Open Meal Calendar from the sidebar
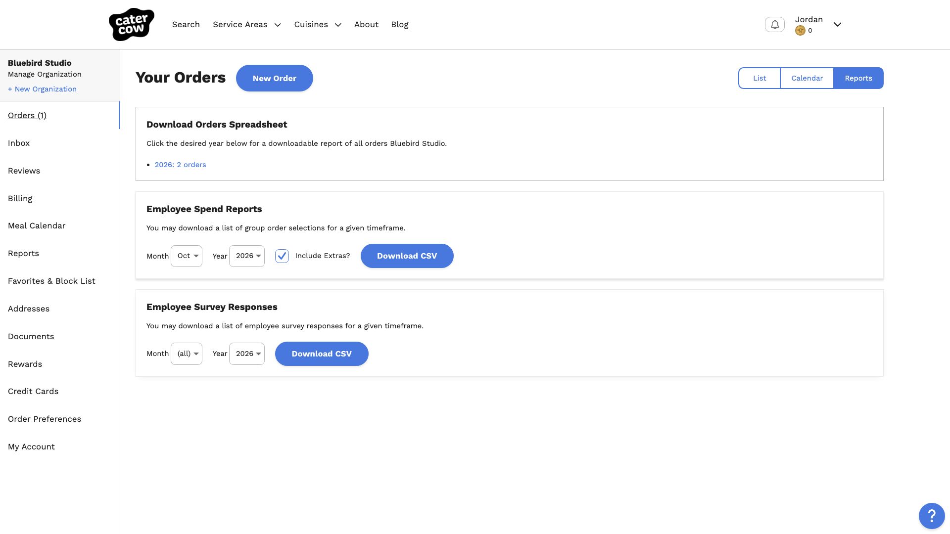Viewport: 950px width, 534px height. point(37,225)
